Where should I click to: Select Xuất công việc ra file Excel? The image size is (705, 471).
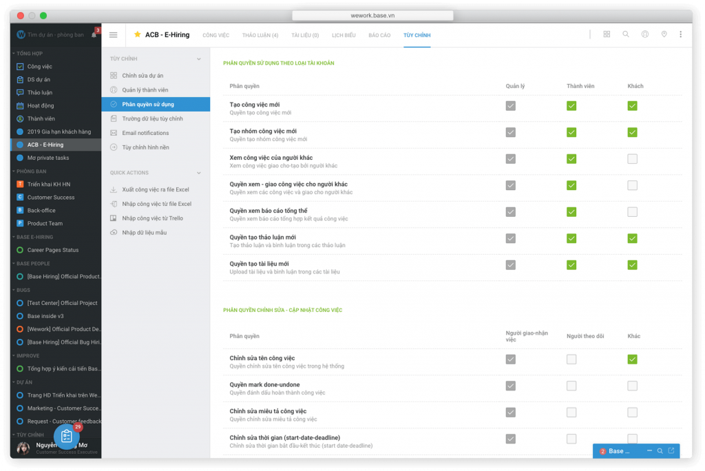[x=155, y=189]
